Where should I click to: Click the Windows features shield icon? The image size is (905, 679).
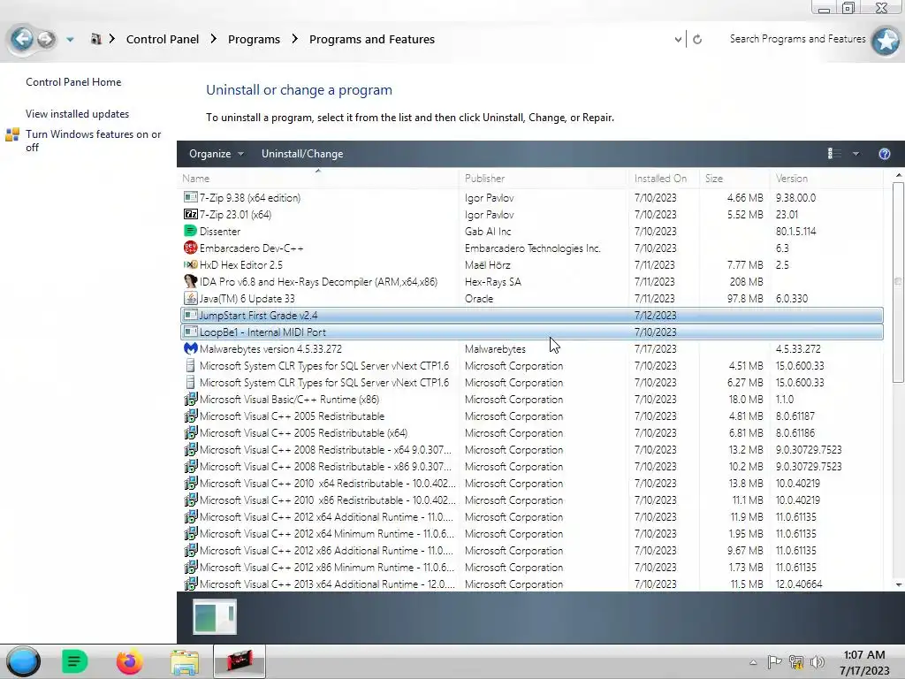tap(12, 134)
